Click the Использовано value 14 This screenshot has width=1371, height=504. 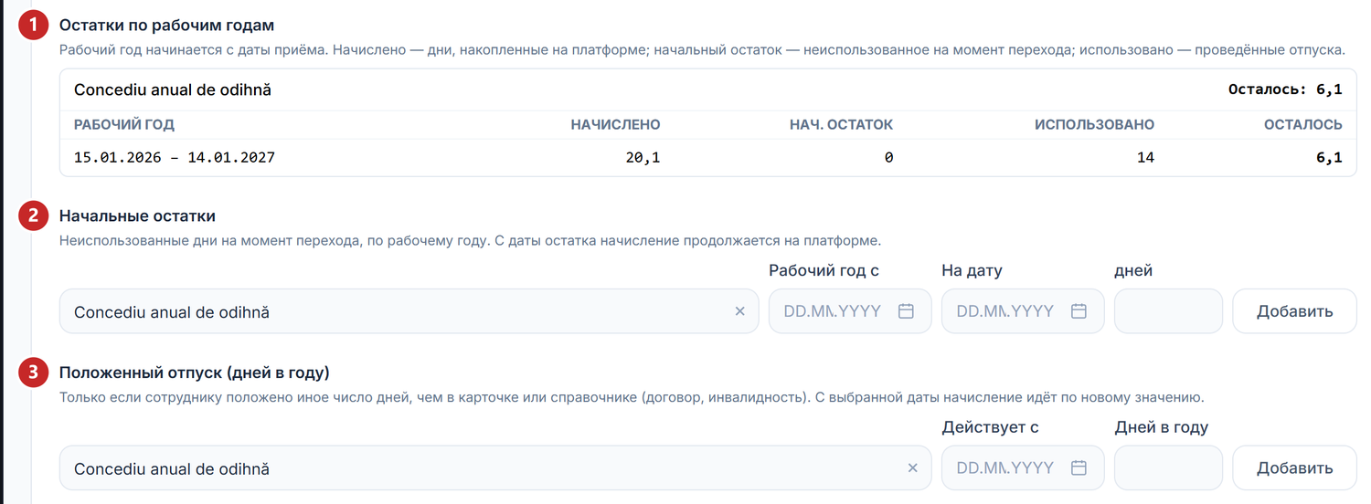(x=1145, y=158)
